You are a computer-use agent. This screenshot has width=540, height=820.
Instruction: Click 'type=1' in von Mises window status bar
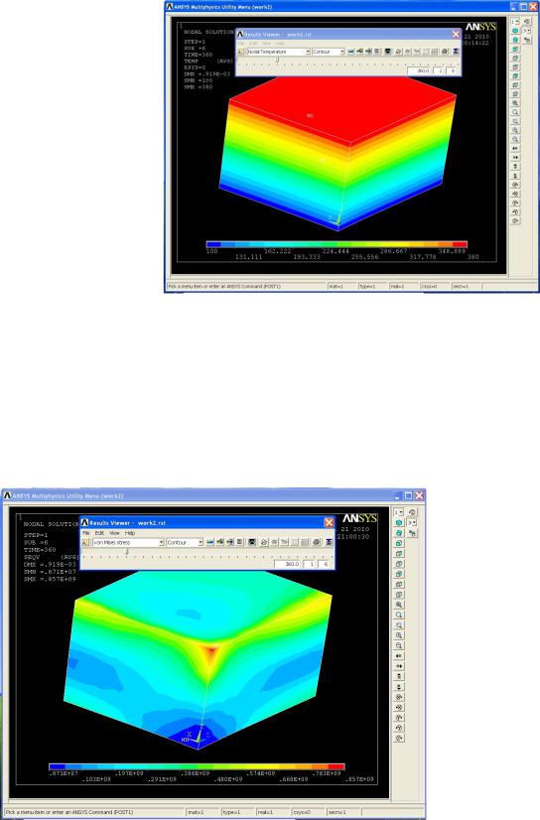tap(231, 812)
